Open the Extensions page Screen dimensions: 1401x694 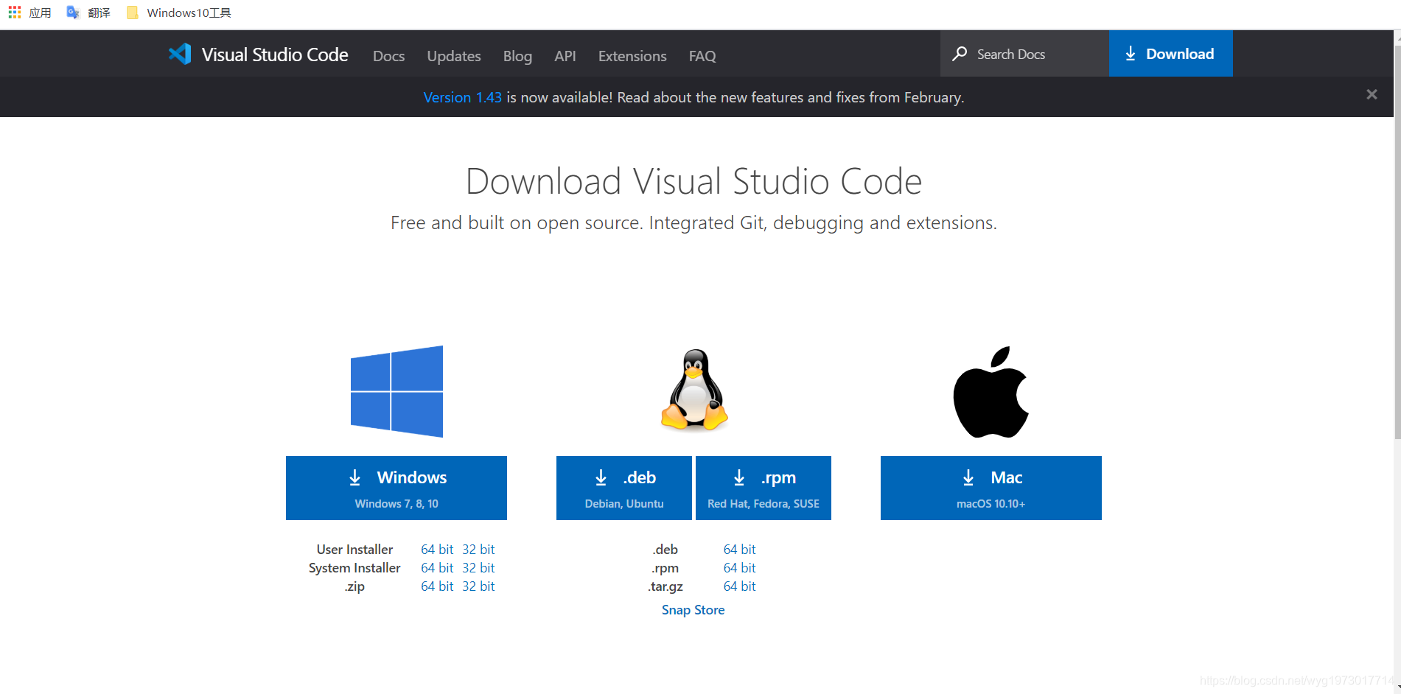coord(632,56)
